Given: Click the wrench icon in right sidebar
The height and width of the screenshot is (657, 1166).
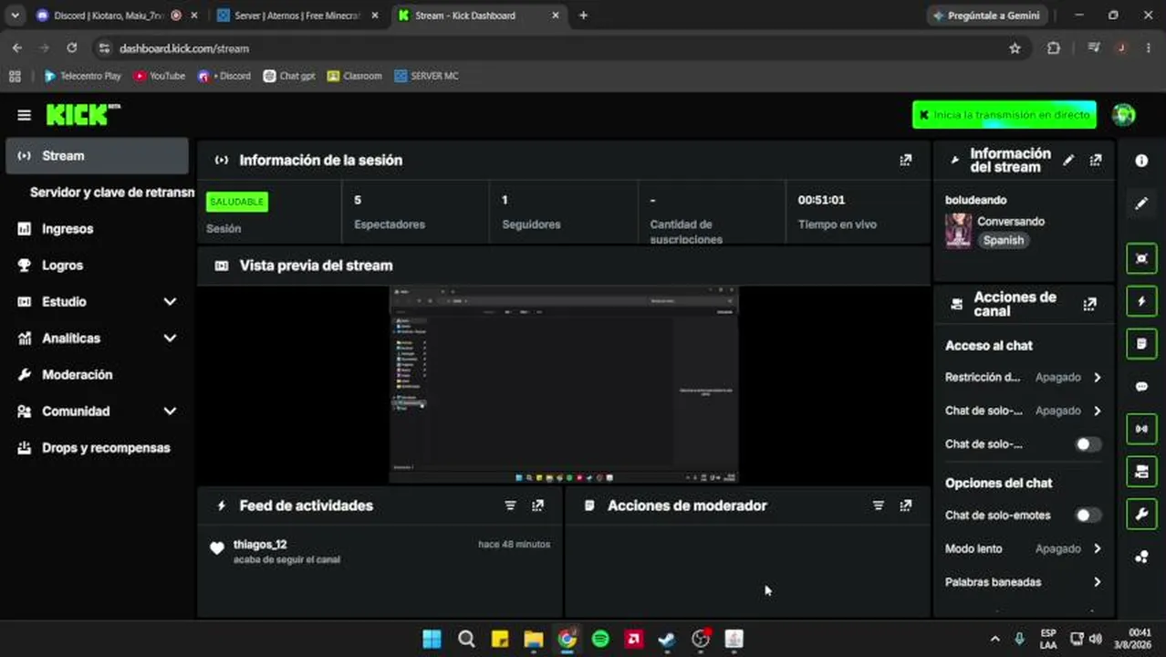Looking at the screenshot, I should click(1141, 514).
